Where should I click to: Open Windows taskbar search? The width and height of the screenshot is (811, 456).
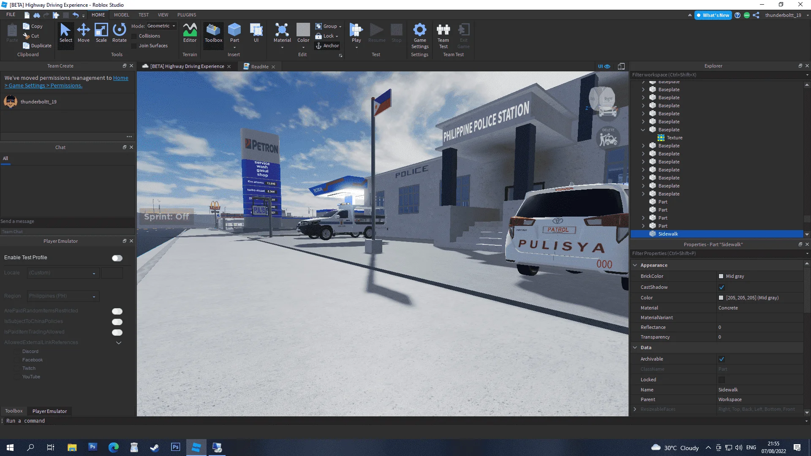[30, 448]
